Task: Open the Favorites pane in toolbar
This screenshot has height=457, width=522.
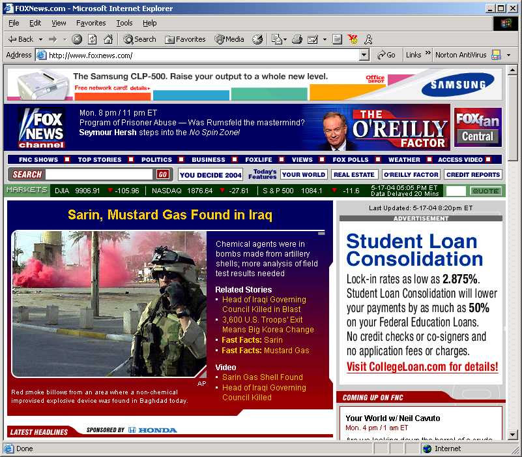Action: point(185,39)
